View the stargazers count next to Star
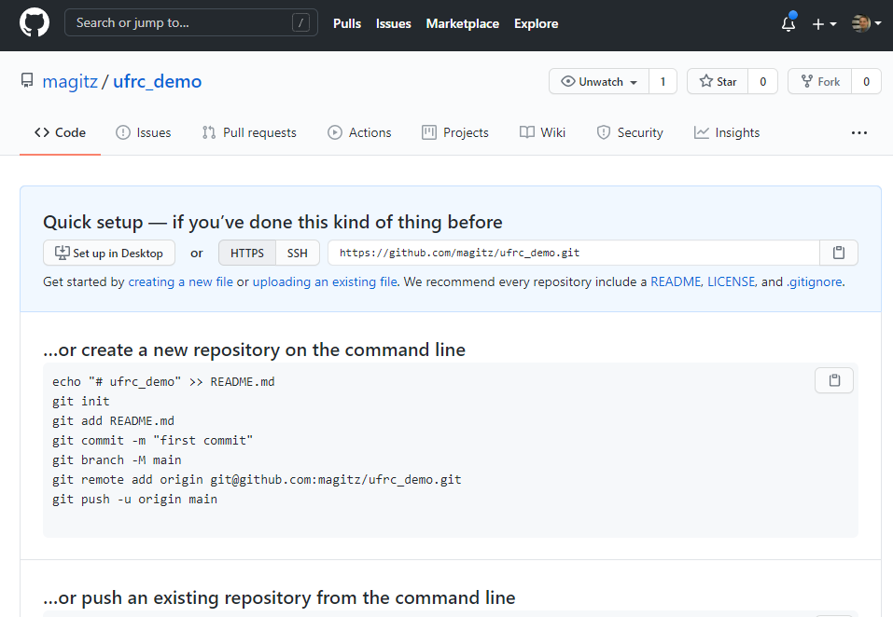The image size is (893, 617). point(762,81)
